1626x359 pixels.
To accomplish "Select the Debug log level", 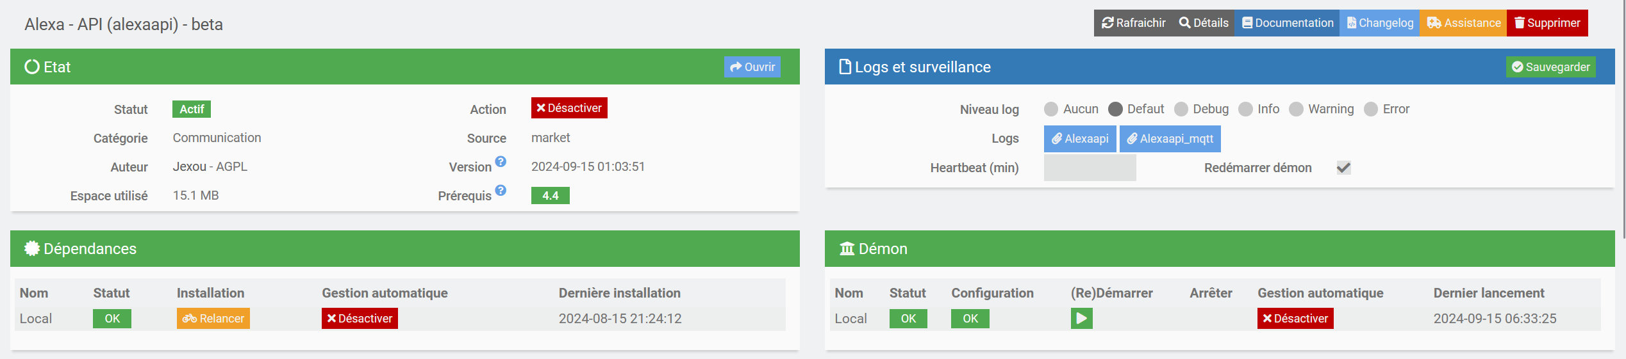I will [x=1181, y=109].
